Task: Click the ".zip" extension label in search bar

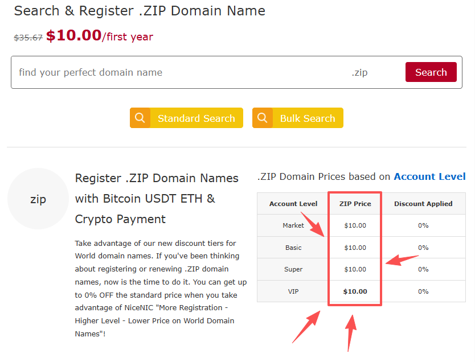Action: coord(360,72)
